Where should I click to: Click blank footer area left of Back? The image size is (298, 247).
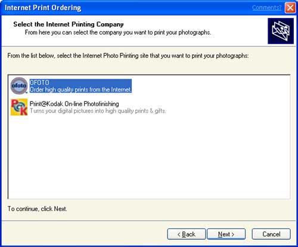pyautogui.click(x=85, y=234)
